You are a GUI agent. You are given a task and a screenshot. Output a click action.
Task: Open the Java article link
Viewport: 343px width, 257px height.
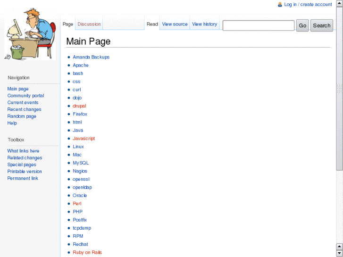pyautogui.click(x=78, y=130)
